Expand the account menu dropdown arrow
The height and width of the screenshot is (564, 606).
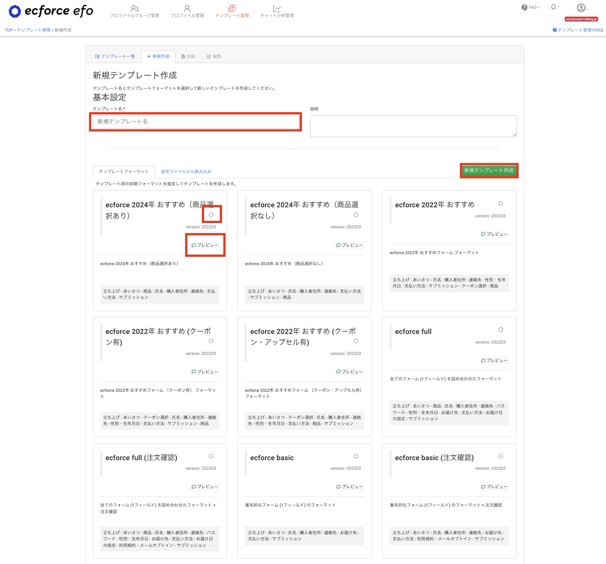click(x=587, y=9)
